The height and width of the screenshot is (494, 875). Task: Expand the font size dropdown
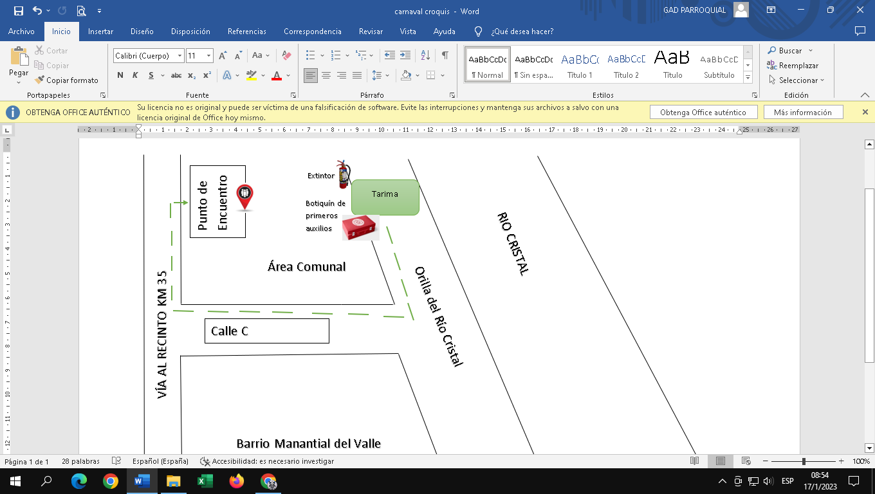tap(208, 56)
